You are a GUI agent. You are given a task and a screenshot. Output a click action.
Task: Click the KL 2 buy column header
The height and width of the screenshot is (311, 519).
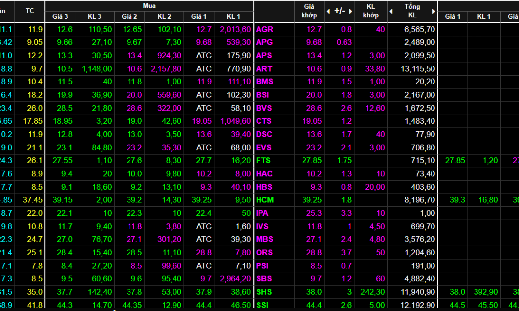tap(164, 16)
